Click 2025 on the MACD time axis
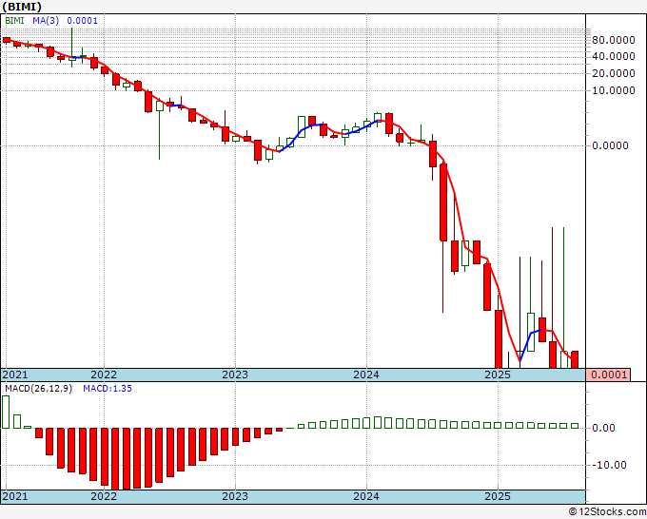Viewport: 647px width, 519px height. click(x=498, y=496)
